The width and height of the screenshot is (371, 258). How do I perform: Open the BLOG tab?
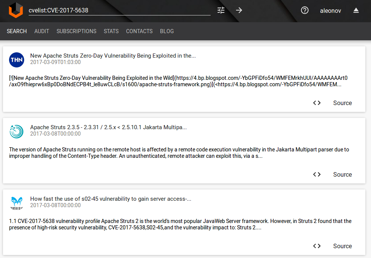[167, 31]
